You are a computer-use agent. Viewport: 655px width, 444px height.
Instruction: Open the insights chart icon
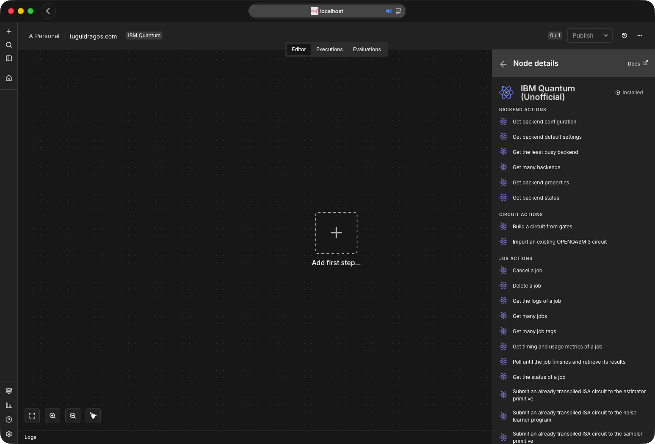click(9, 405)
